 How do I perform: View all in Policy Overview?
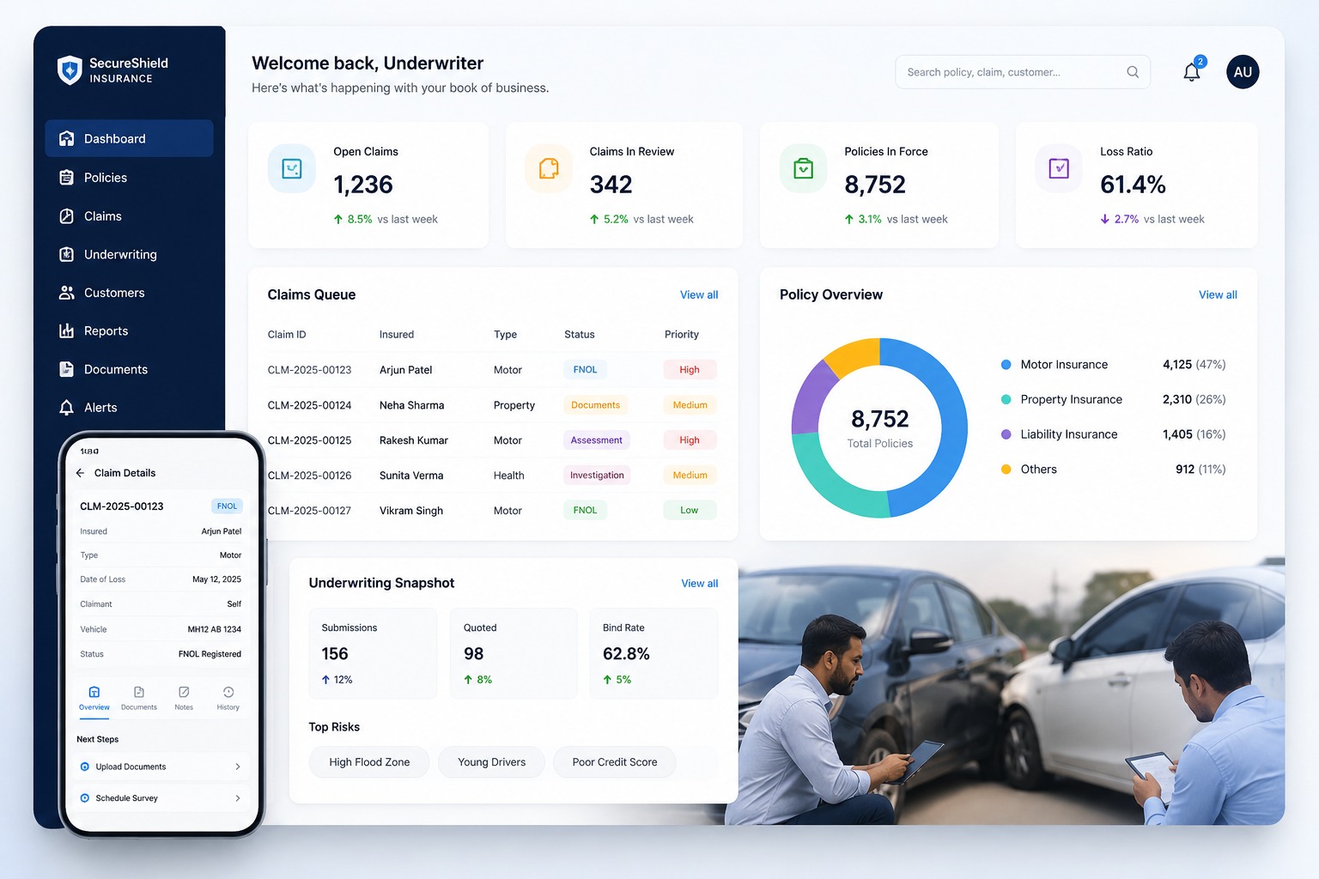click(1218, 294)
